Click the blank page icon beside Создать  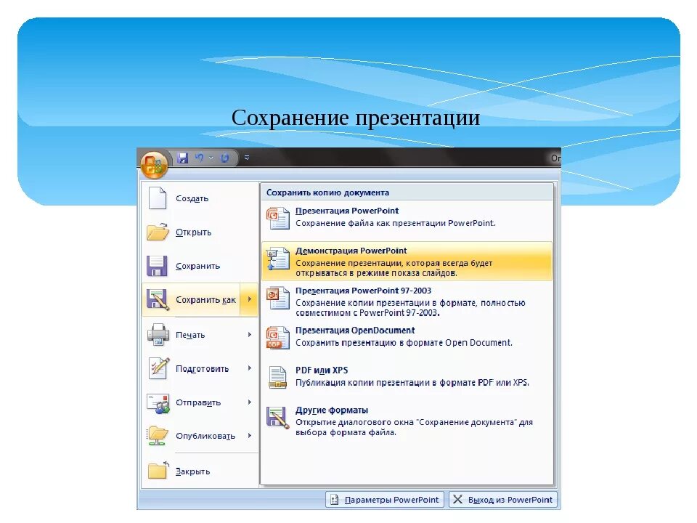pyautogui.click(x=158, y=198)
